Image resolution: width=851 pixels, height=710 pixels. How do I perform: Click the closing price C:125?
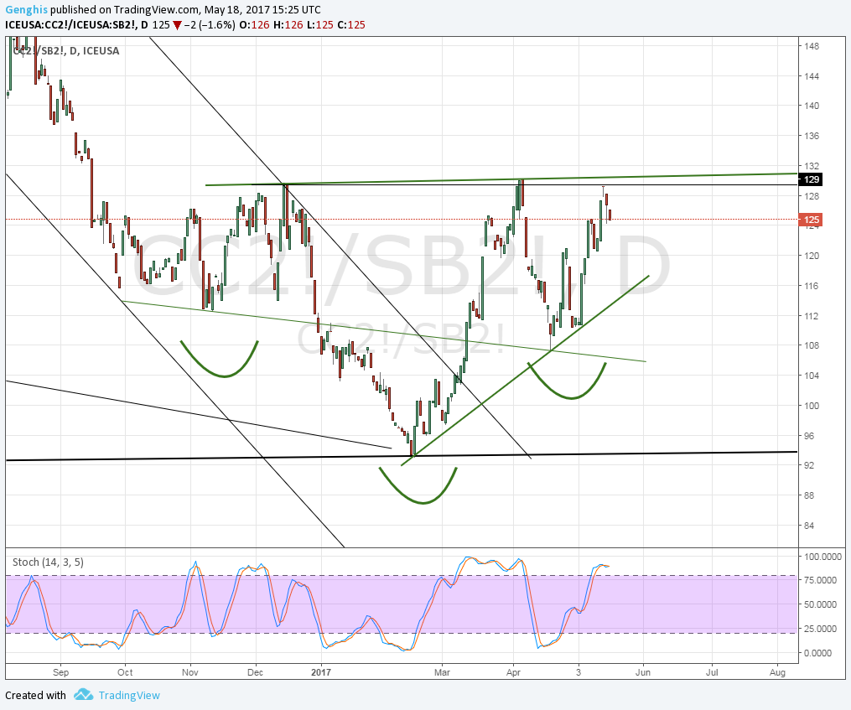[x=351, y=25]
